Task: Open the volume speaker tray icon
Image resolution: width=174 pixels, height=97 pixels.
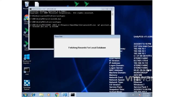Action: [133, 95]
